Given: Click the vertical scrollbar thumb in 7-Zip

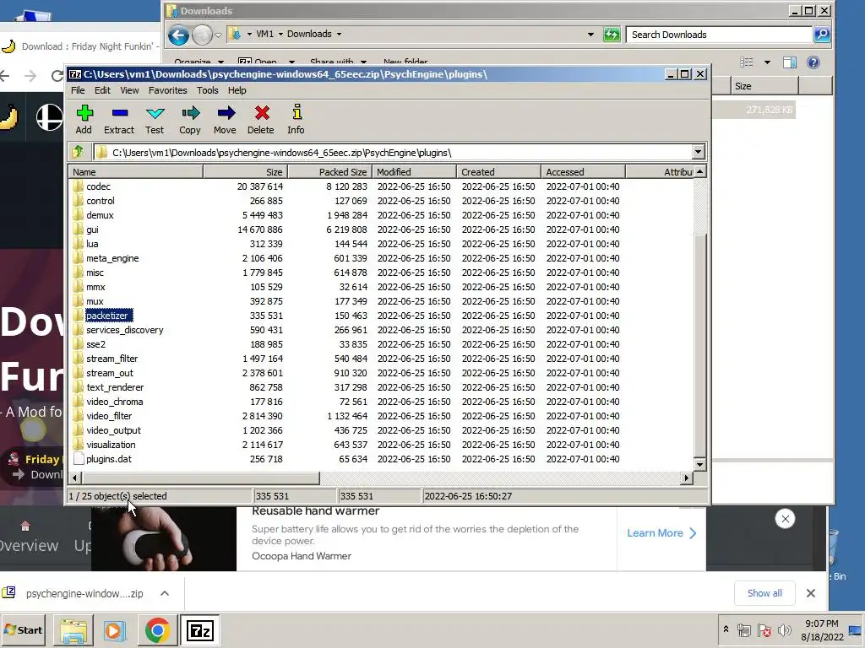Looking at the screenshot, I should [699, 344].
